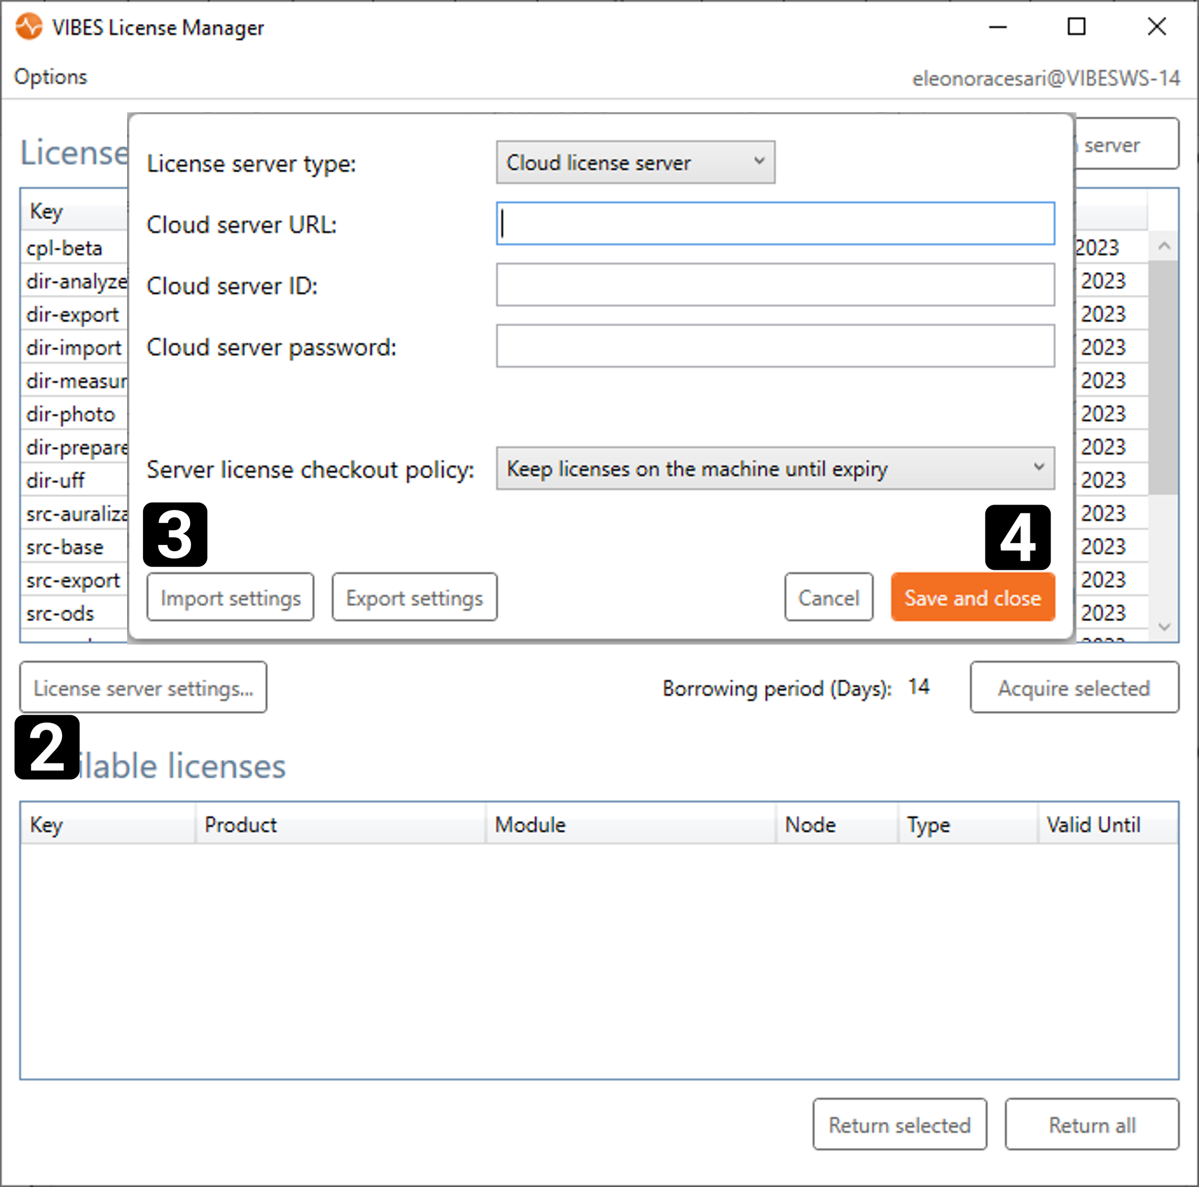
Task: Minimize the License Manager window
Action: (x=997, y=26)
